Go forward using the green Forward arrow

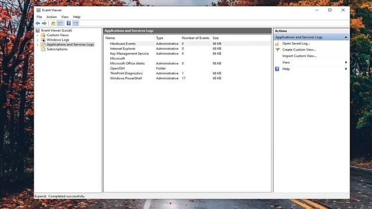click(x=44, y=23)
